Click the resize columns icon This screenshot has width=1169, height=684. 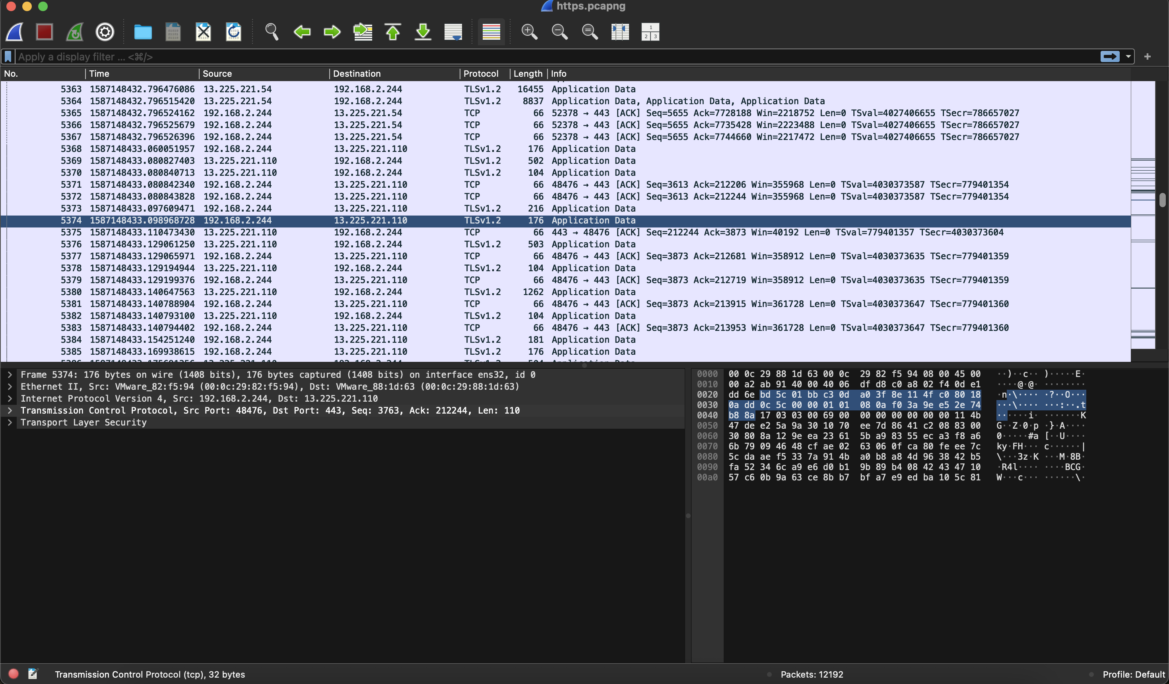[620, 32]
